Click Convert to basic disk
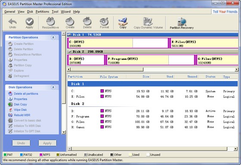 [25, 121]
